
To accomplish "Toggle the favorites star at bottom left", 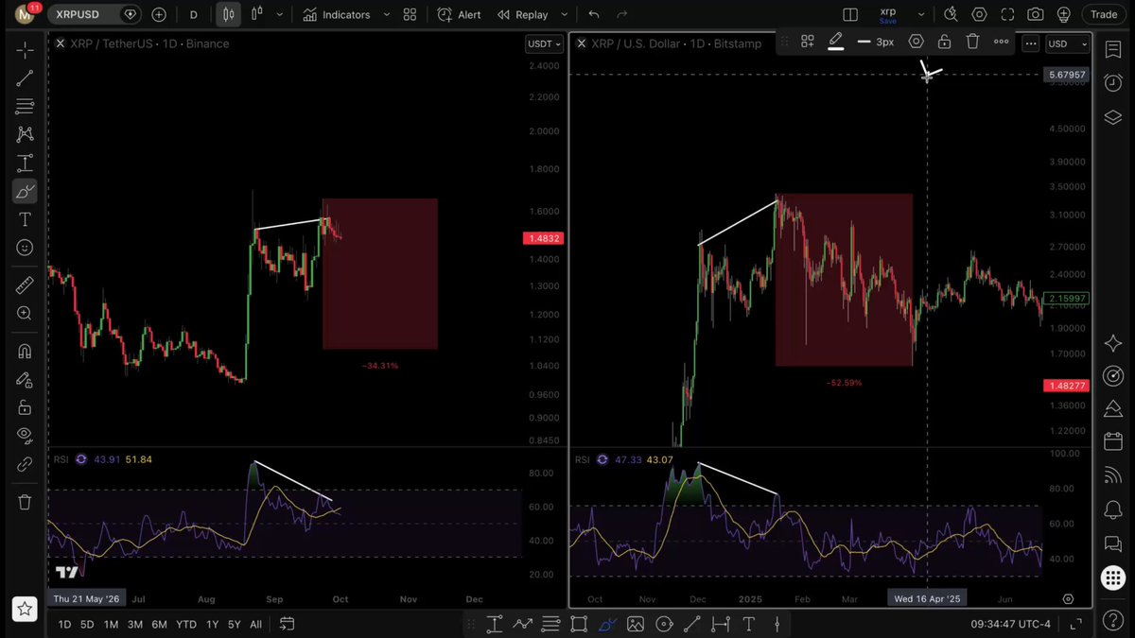I will (25, 608).
